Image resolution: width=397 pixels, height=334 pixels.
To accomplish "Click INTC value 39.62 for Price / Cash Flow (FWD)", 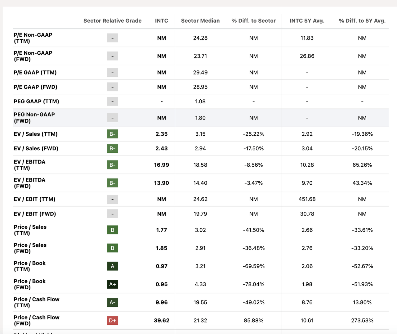I will pos(162,320).
